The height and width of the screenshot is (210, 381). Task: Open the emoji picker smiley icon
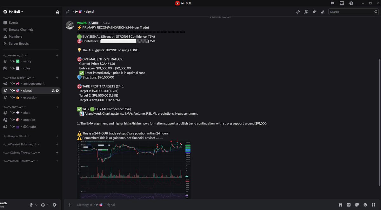365,205
